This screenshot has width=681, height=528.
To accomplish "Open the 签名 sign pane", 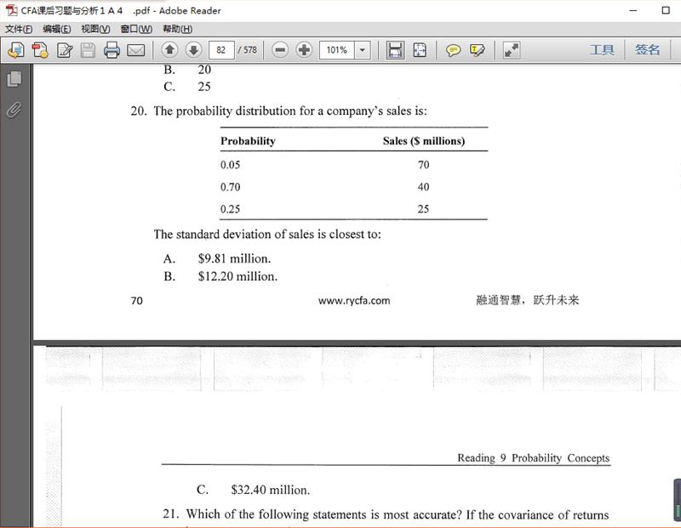I will [x=648, y=49].
